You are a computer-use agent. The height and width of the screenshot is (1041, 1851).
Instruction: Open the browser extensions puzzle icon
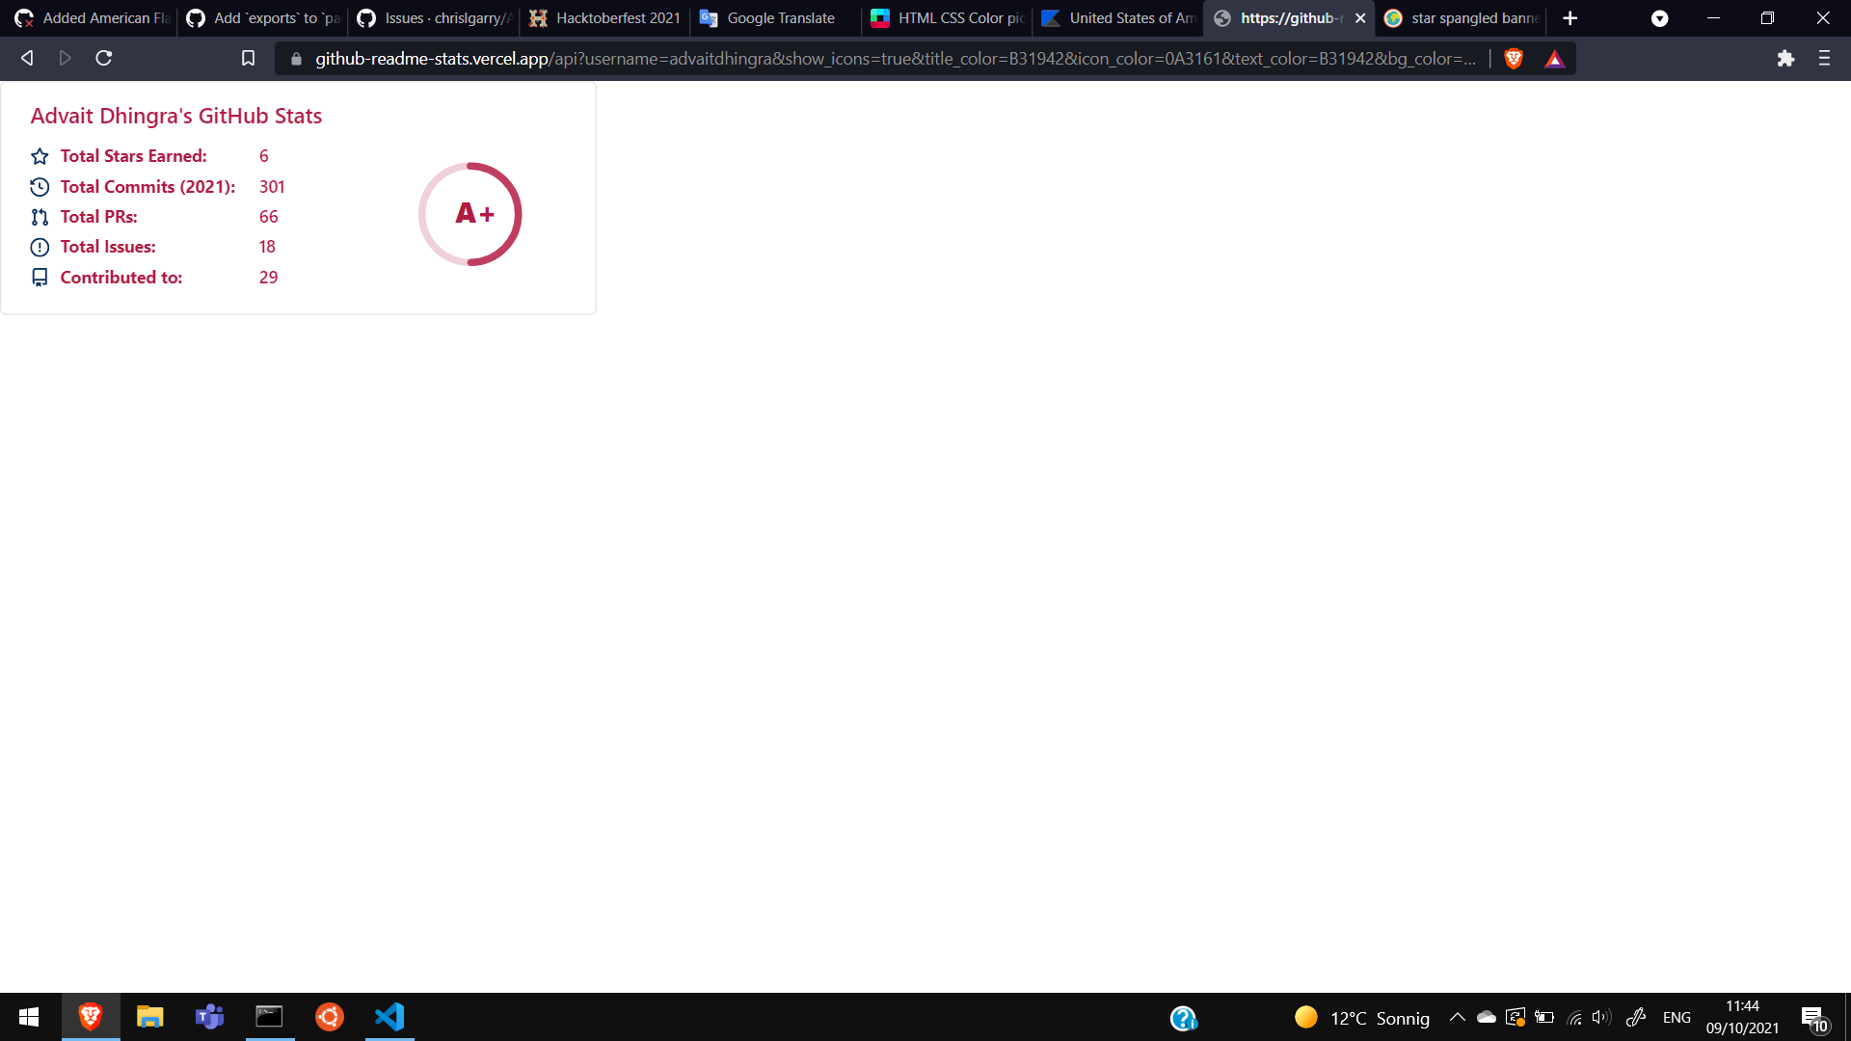pyautogui.click(x=1785, y=59)
